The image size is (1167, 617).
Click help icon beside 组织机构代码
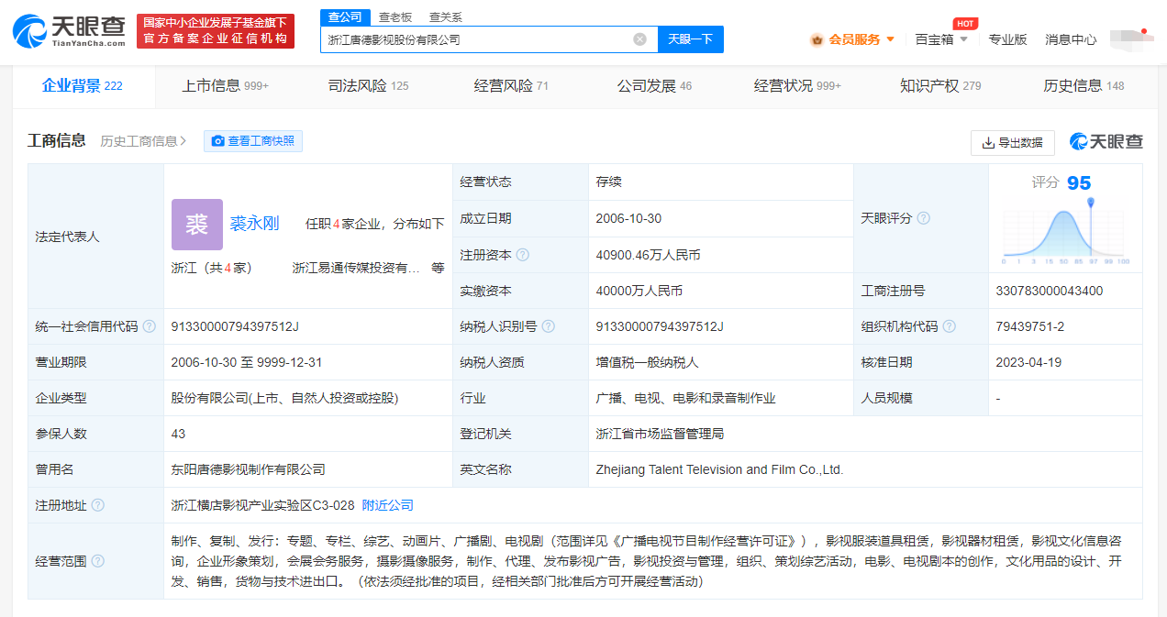949,326
